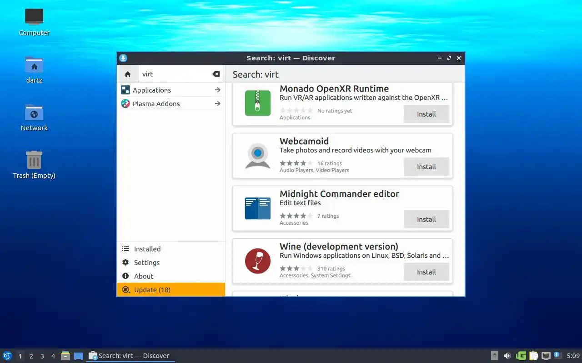Expand the Plasma Addons arrow

(218, 104)
